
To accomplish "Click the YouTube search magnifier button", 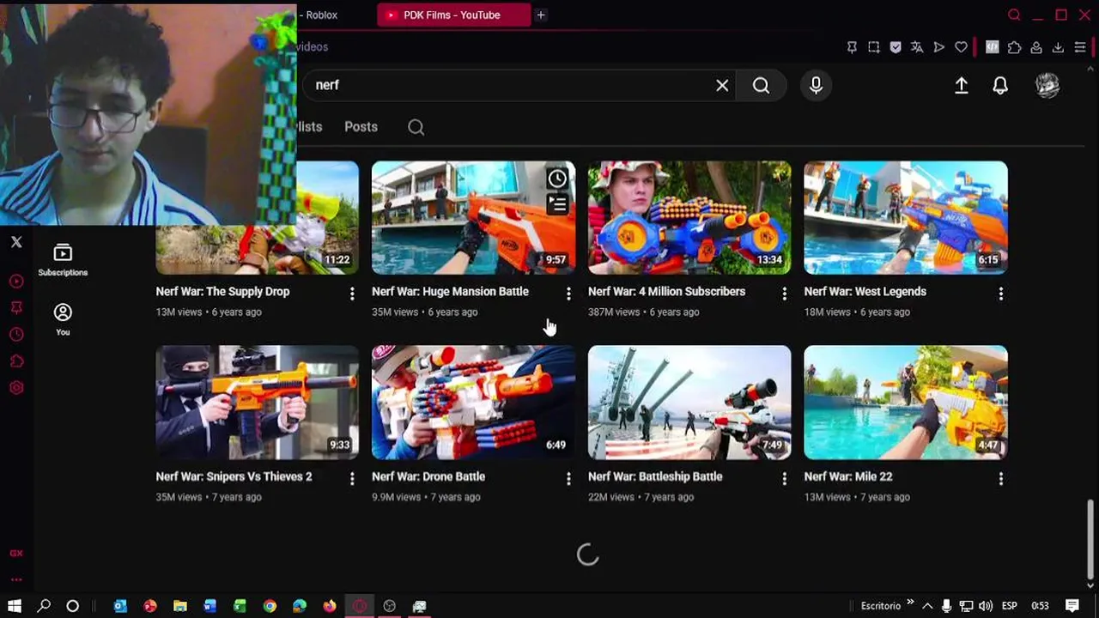I will tap(761, 85).
